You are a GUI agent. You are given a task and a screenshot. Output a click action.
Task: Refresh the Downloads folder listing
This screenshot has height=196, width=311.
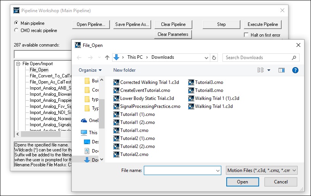point(214,58)
